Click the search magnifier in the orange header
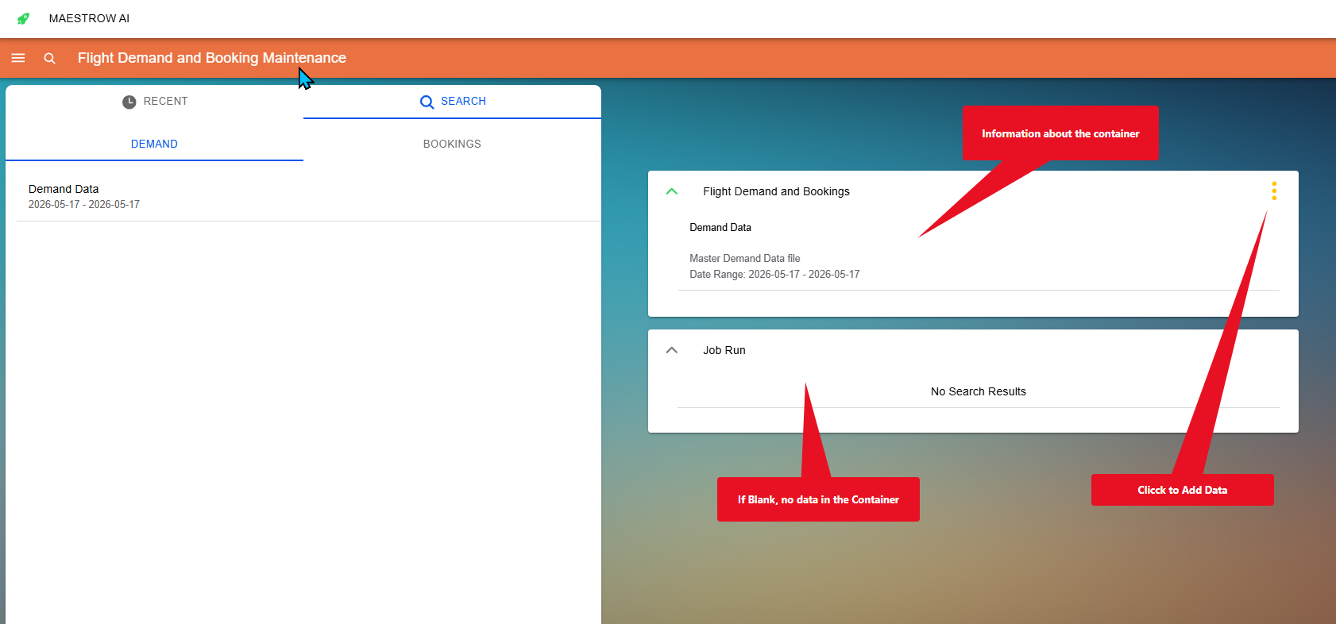The height and width of the screenshot is (624, 1336). coord(49,58)
